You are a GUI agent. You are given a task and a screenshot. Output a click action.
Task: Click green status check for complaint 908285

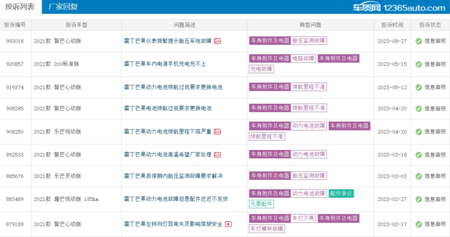pos(419,108)
